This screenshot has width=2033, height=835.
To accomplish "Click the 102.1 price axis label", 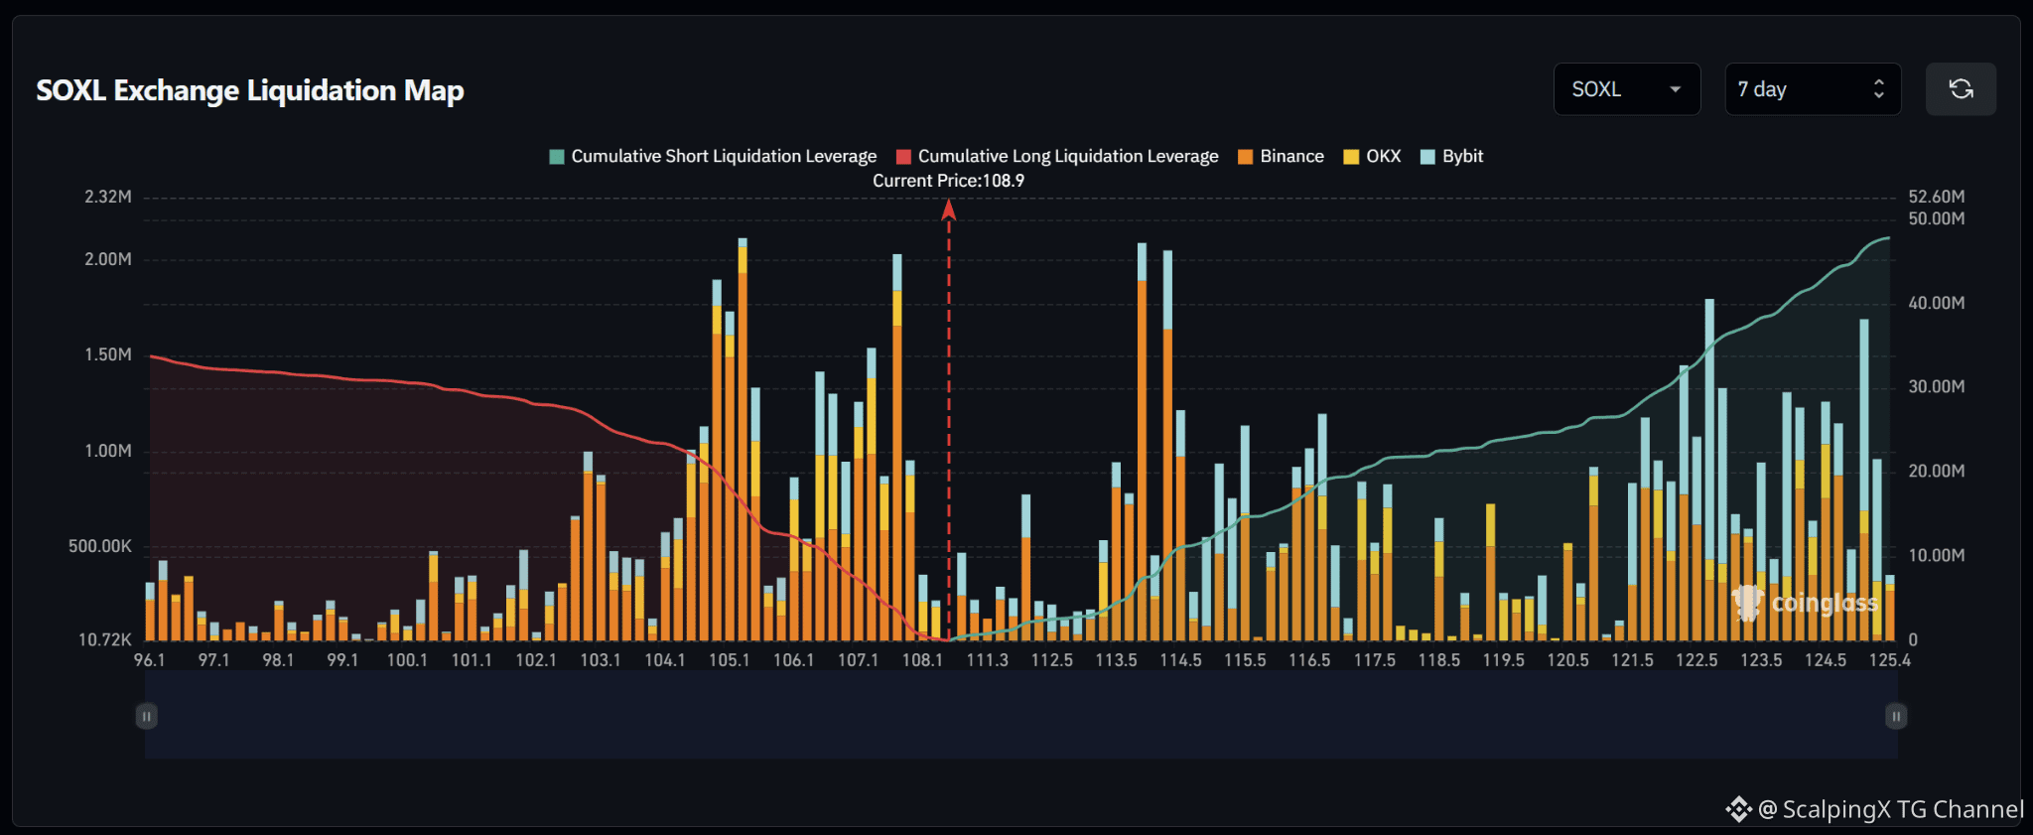I will [536, 660].
